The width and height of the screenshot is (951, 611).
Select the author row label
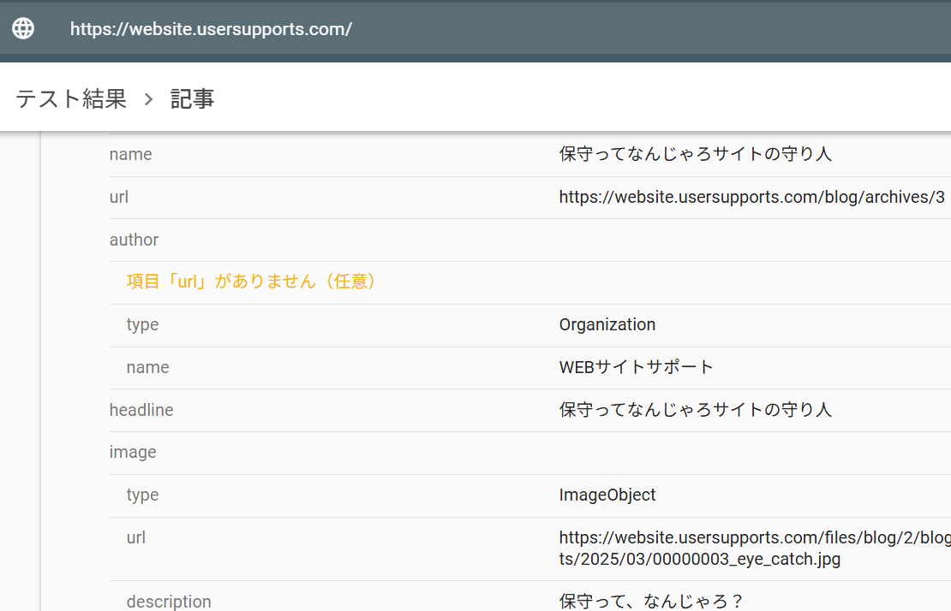134,240
